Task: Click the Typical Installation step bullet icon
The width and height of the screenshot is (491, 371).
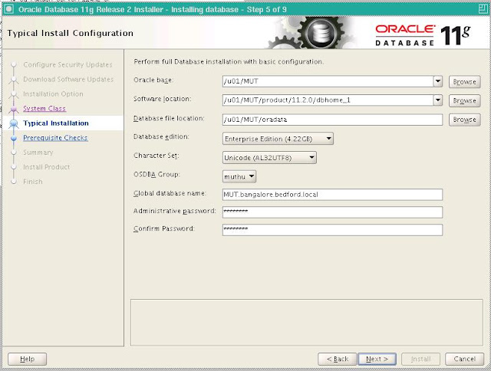Action: (14, 123)
